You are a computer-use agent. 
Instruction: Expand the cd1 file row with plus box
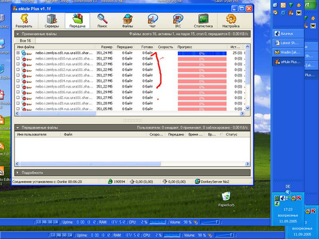click(x=18, y=53)
